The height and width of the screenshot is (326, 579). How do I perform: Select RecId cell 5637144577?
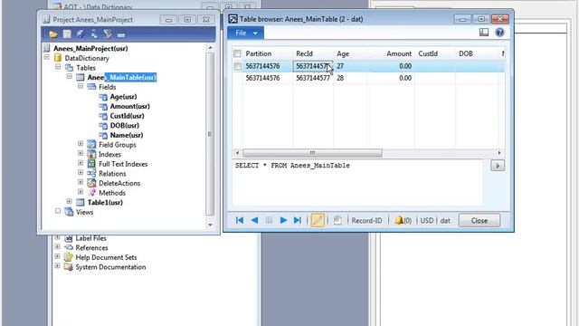coord(313,78)
